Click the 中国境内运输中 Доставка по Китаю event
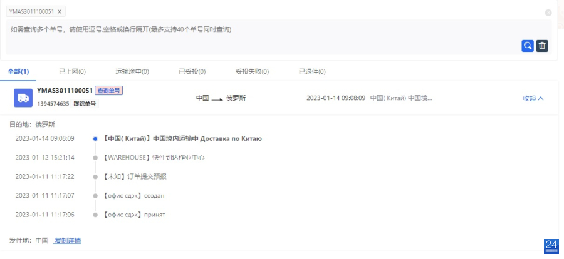 point(182,138)
